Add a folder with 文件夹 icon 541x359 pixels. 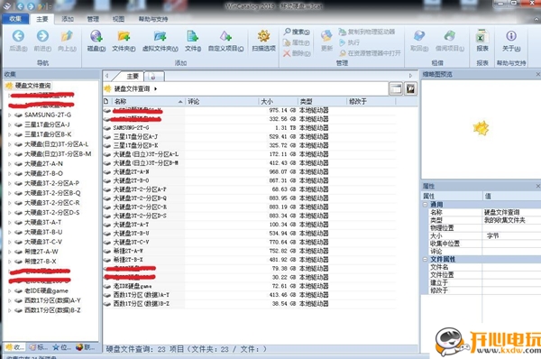pyautogui.click(x=124, y=36)
